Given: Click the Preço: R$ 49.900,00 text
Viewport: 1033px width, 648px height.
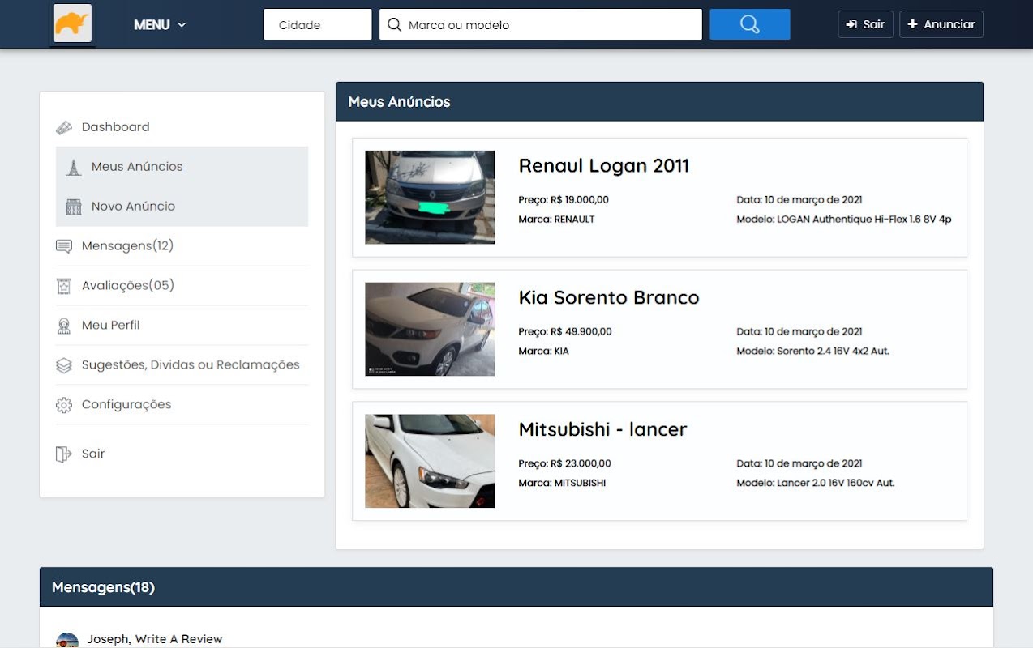Looking at the screenshot, I should 565,332.
